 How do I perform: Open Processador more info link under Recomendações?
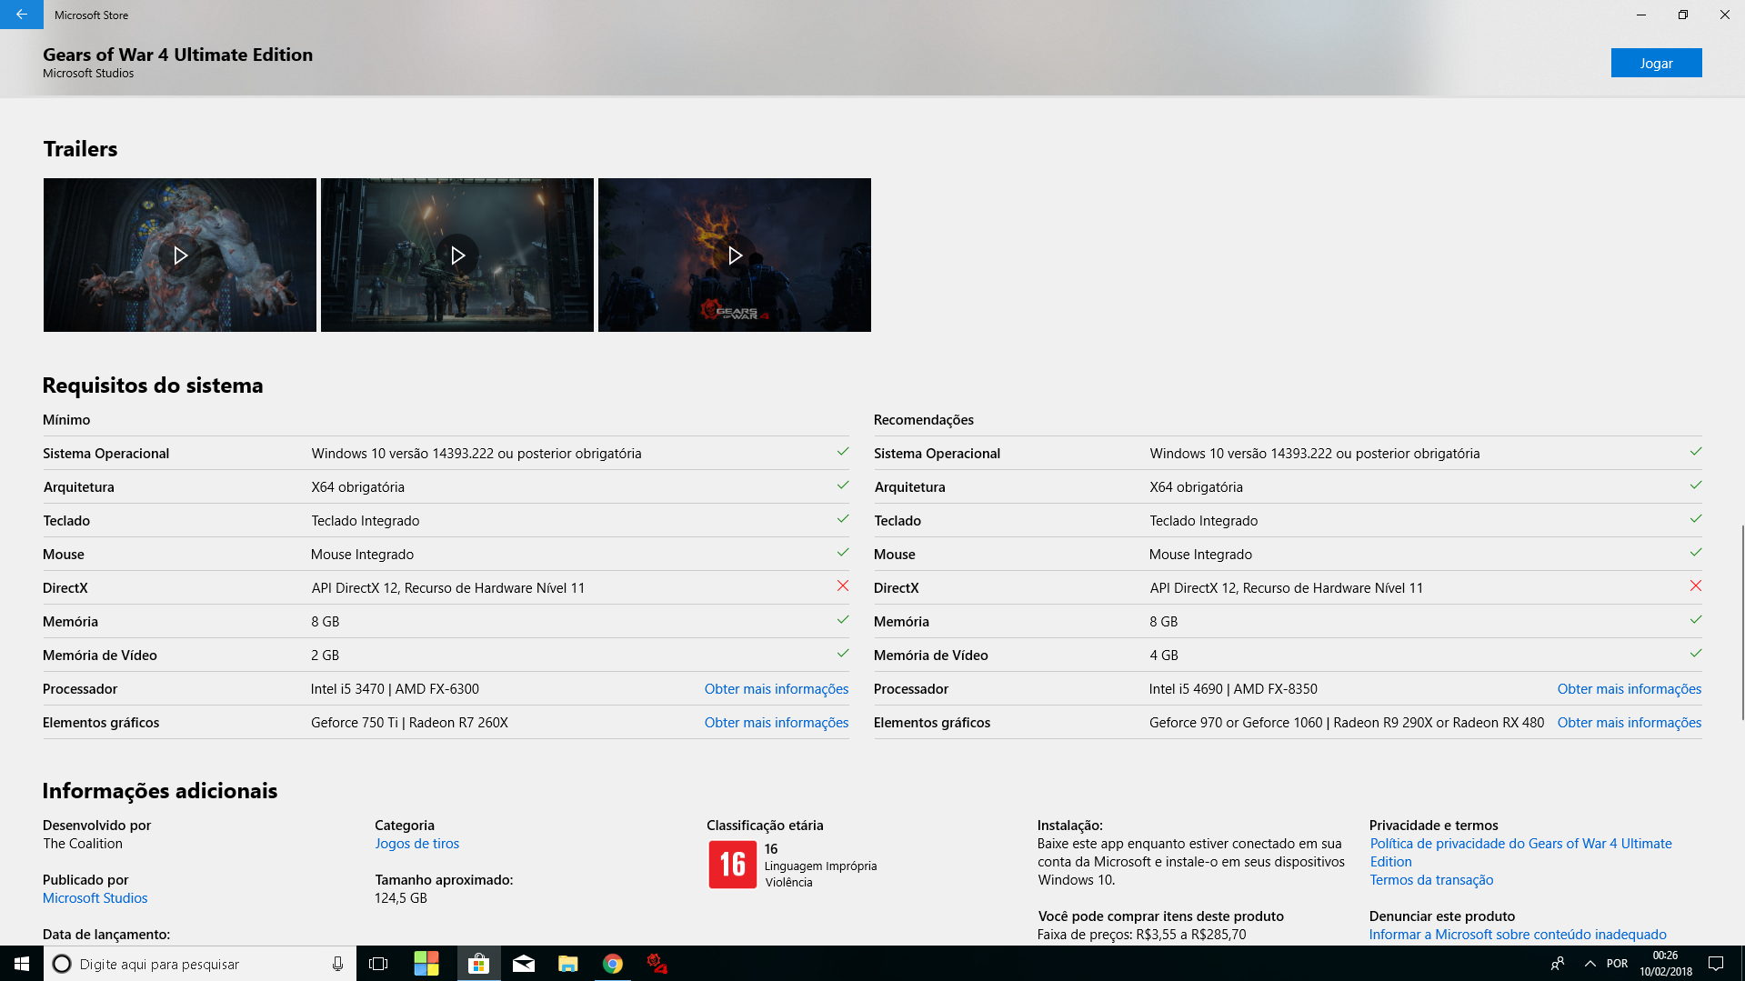tap(1630, 689)
